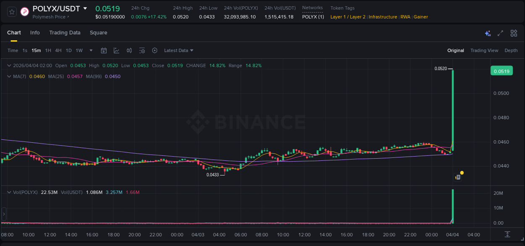Select the 1H time interval
This screenshot has height=246, width=525.
tap(48, 50)
